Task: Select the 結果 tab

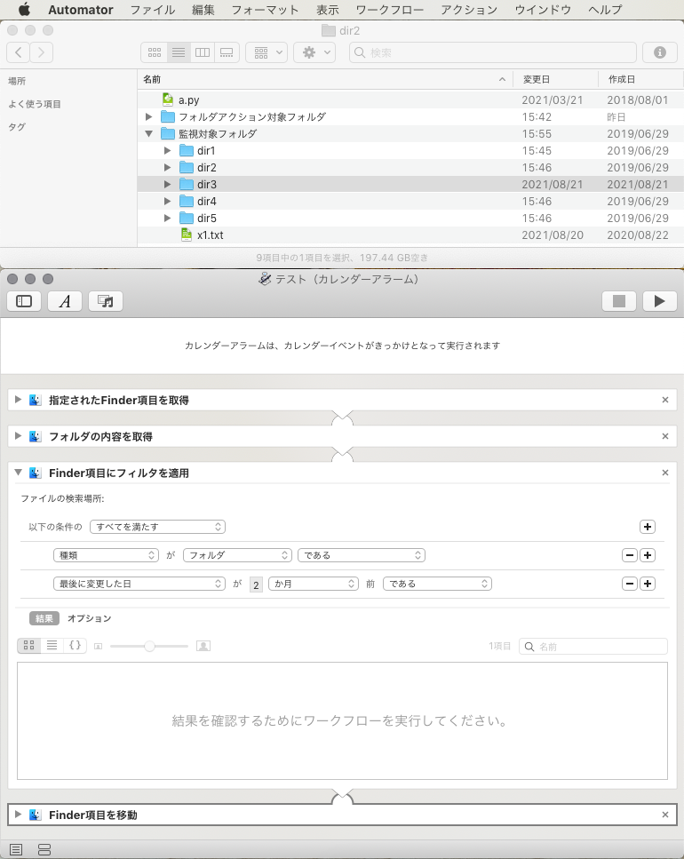Action: click(44, 618)
